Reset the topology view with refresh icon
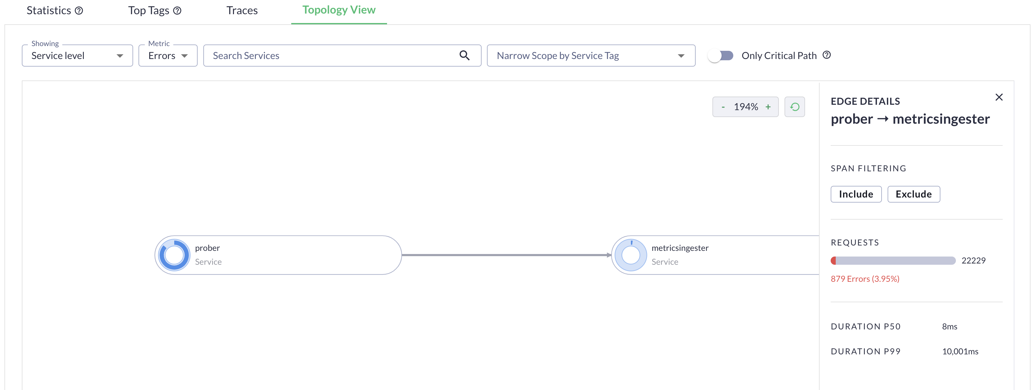This screenshot has height=390, width=1034. click(x=795, y=107)
